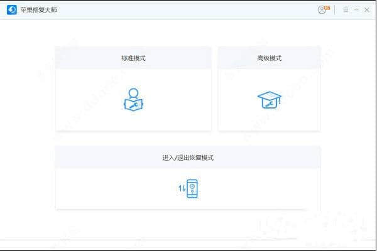This screenshot has width=377, height=251.
Task: Select the 标准模式 card header
Action: [x=133, y=58]
